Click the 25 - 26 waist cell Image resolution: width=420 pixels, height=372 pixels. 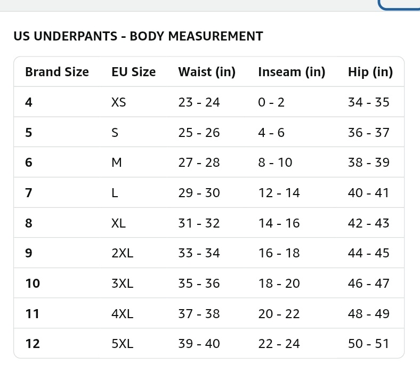[199, 133]
